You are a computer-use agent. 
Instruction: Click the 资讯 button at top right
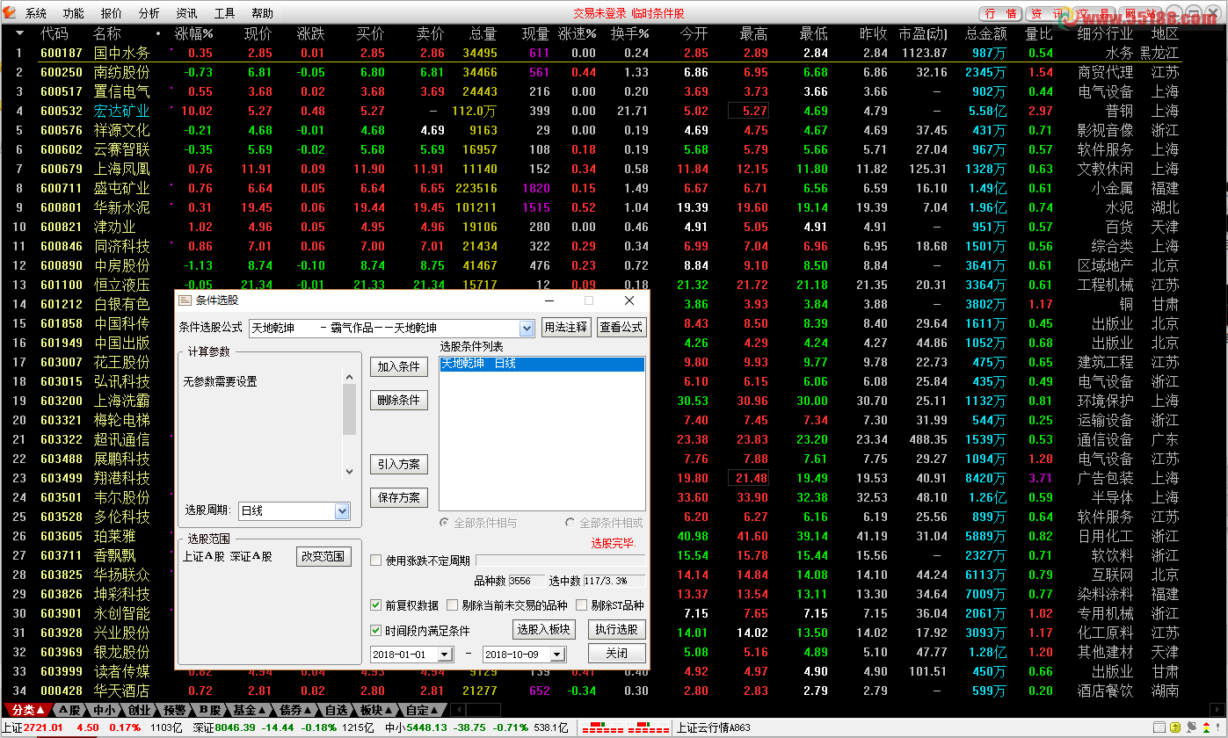[x=1046, y=14]
